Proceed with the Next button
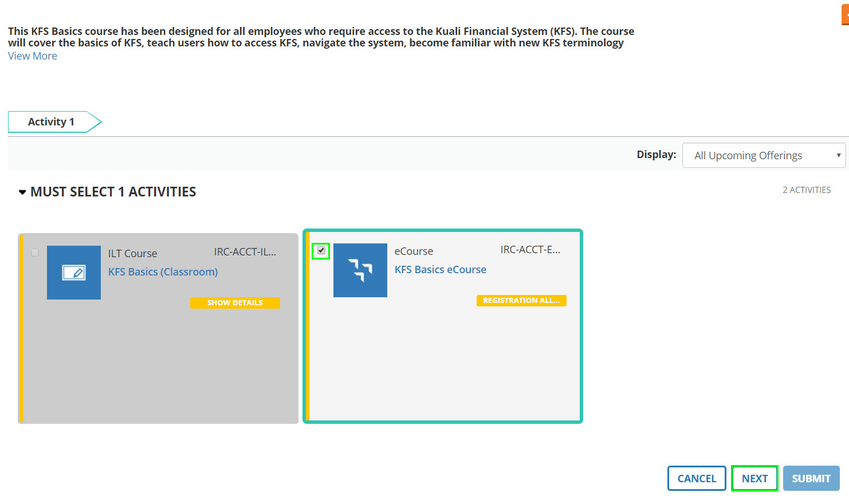 click(x=754, y=478)
